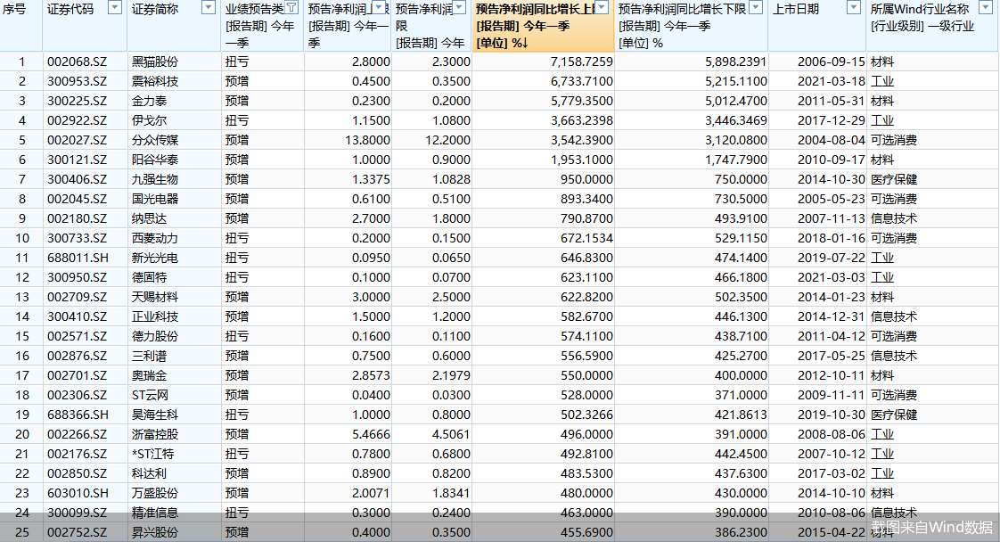
Task: Open filter for 预告净利润同比增长上限 column
Action: click(x=602, y=8)
